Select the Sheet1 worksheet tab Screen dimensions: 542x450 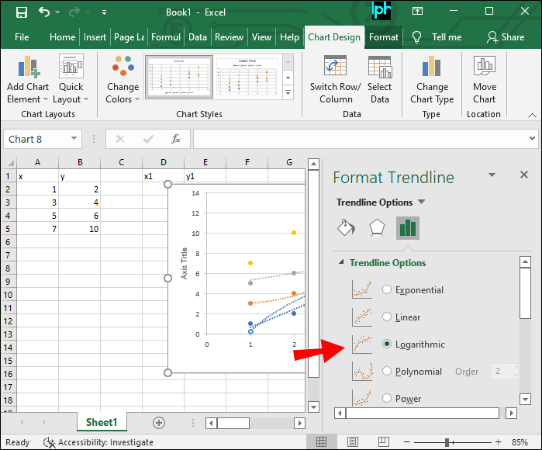(102, 422)
